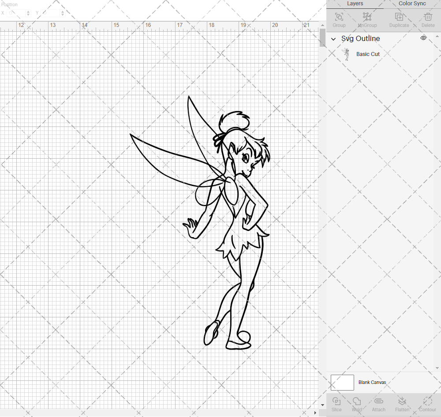Click the Delete trash icon
Image resolution: width=441 pixels, height=417 pixels.
(428, 17)
